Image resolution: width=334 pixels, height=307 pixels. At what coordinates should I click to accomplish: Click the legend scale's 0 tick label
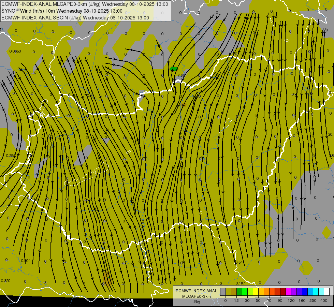pyautogui.click(x=226, y=301)
